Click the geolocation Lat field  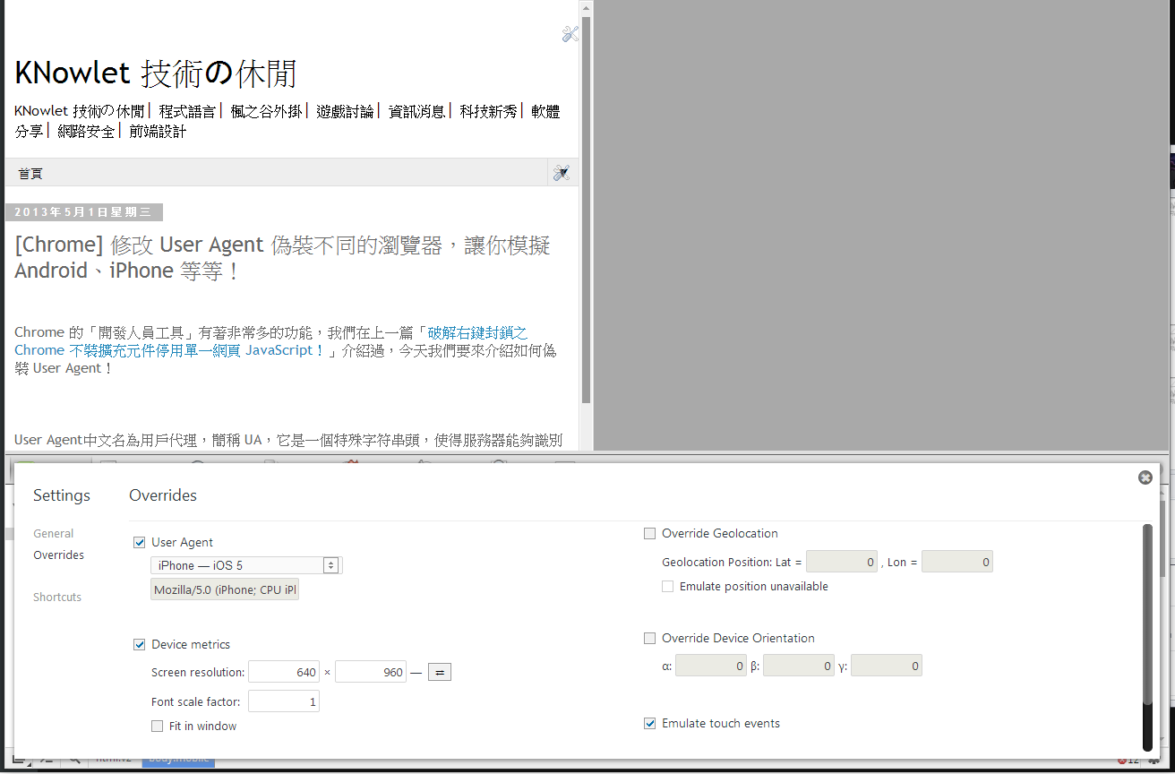point(842,562)
